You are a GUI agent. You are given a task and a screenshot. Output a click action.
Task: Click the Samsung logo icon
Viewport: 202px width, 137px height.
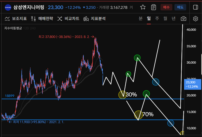click(8, 7)
